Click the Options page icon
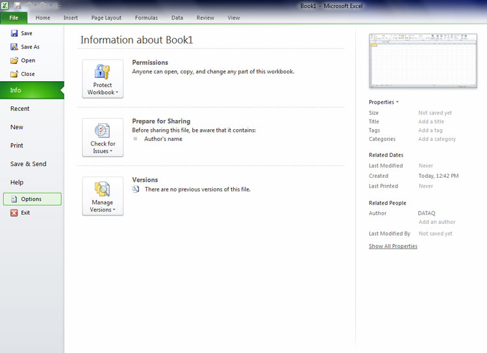Viewport: 487px width, 353px height. [x=14, y=199]
